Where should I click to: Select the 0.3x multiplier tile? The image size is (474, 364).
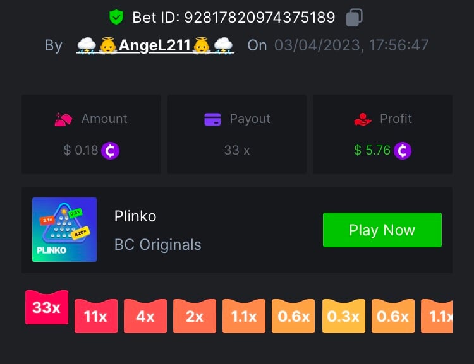tap(343, 316)
